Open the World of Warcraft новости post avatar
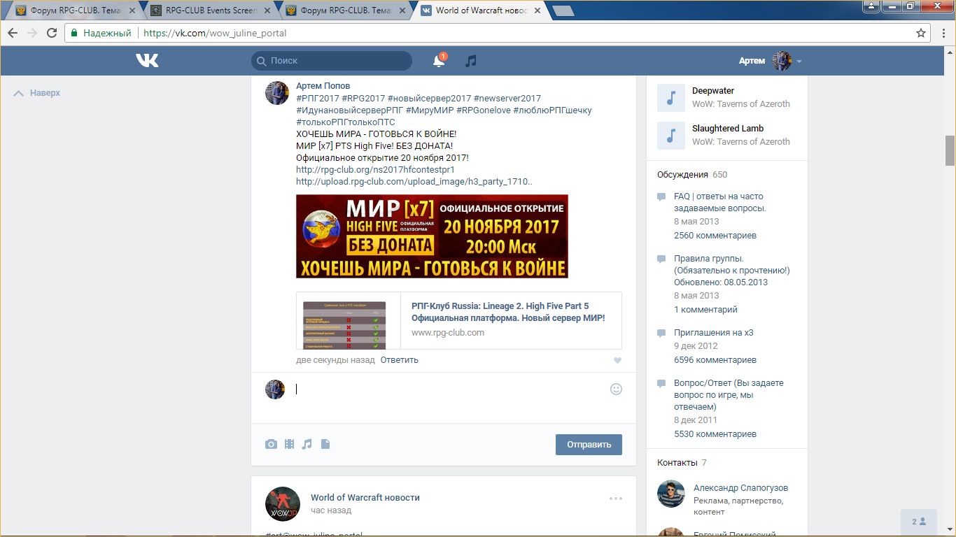This screenshot has width=956, height=537. tap(283, 503)
